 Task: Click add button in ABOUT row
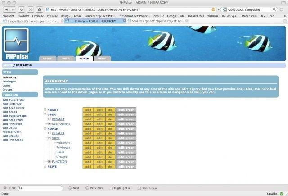pyautogui.click(x=88, y=110)
